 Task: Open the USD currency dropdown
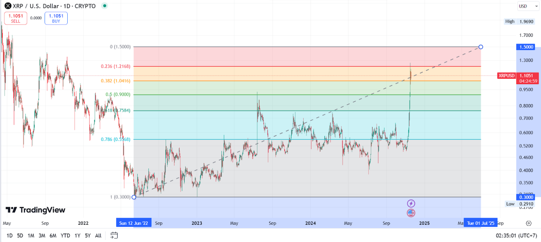(528, 6)
